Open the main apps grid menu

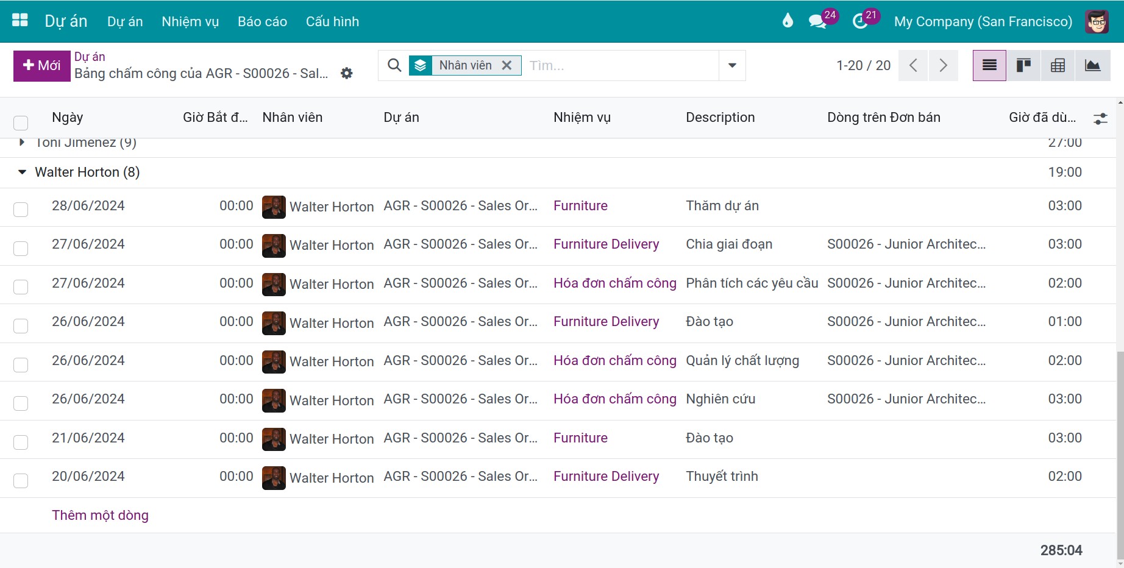[20, 20]
